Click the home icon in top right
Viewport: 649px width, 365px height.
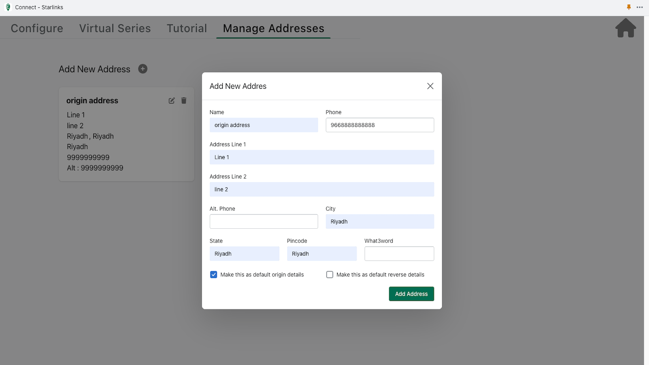coord(625,28)
